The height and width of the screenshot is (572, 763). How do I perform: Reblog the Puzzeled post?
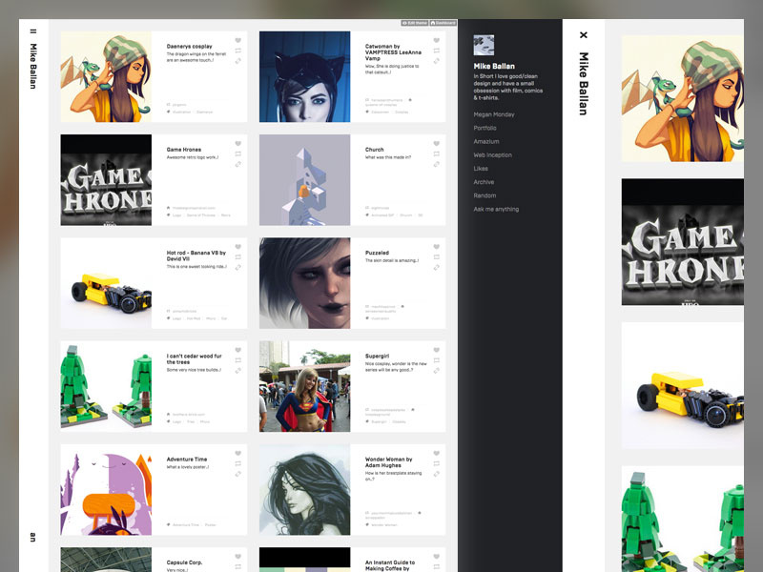tap(437, 256)
